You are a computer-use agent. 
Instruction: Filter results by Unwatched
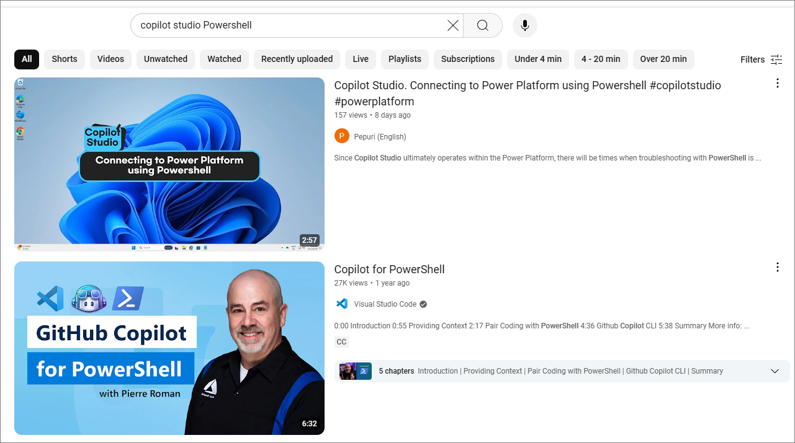pos(166,59)
